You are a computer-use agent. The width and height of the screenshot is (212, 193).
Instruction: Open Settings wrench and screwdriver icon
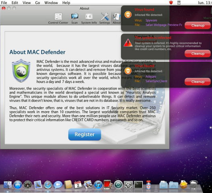click(105, 16)
